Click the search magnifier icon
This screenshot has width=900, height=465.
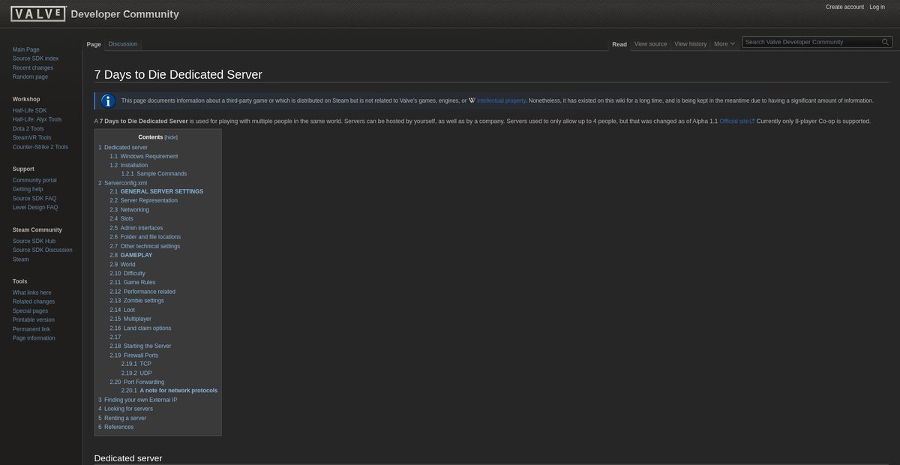(x=885, y=42)
